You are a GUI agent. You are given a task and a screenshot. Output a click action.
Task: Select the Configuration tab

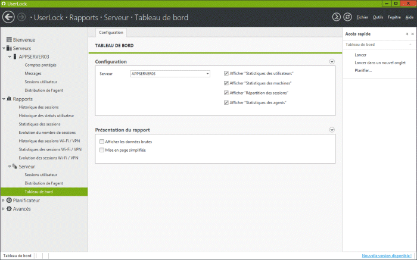(111, 32)
